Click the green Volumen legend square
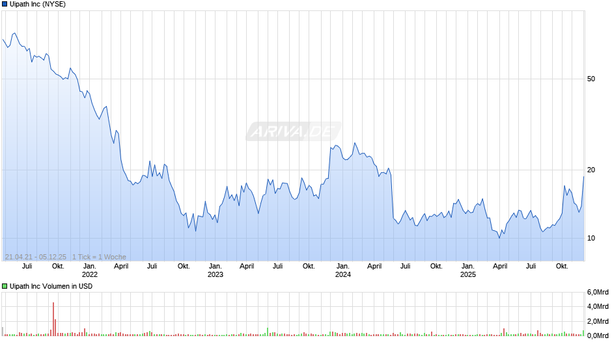 coord(5,286)
